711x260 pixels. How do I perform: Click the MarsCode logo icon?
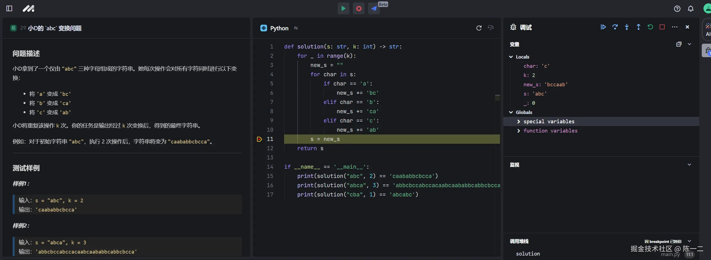[28, 8]
